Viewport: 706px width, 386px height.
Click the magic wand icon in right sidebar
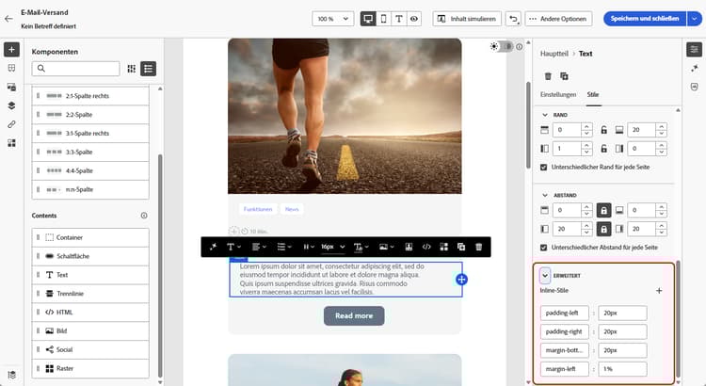(695, 68)
